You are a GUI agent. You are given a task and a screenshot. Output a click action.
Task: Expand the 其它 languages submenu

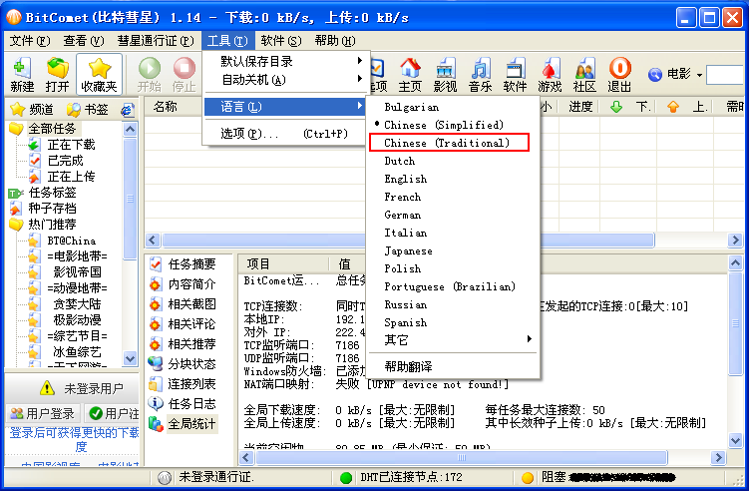[x=454, y=340]
